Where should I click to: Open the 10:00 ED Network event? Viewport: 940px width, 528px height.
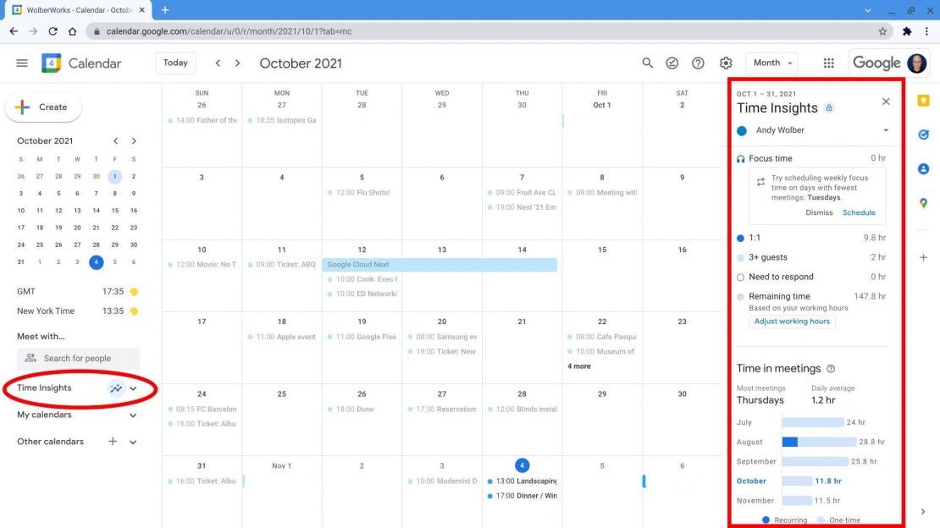(x=362, y=294)
